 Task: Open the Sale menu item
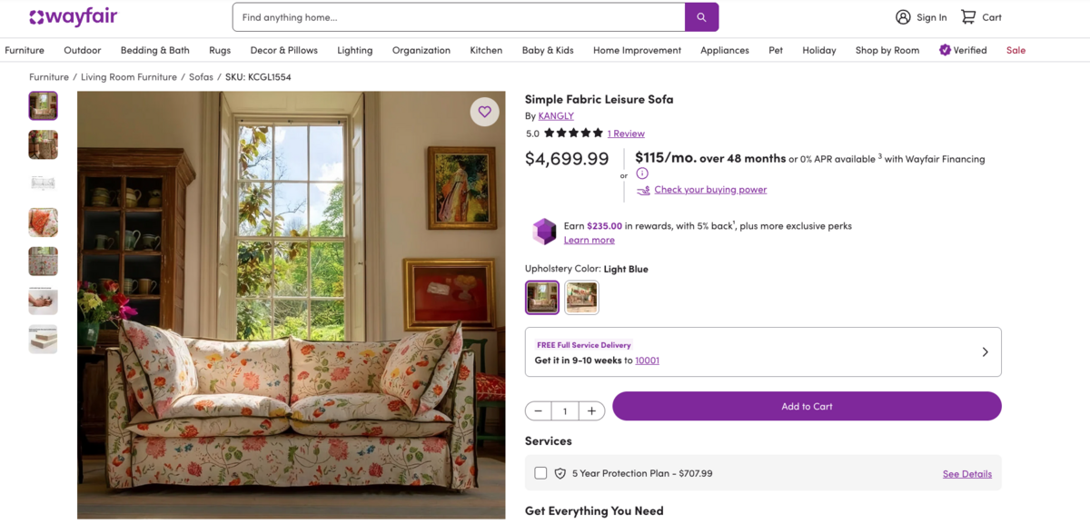(1016, 50)
